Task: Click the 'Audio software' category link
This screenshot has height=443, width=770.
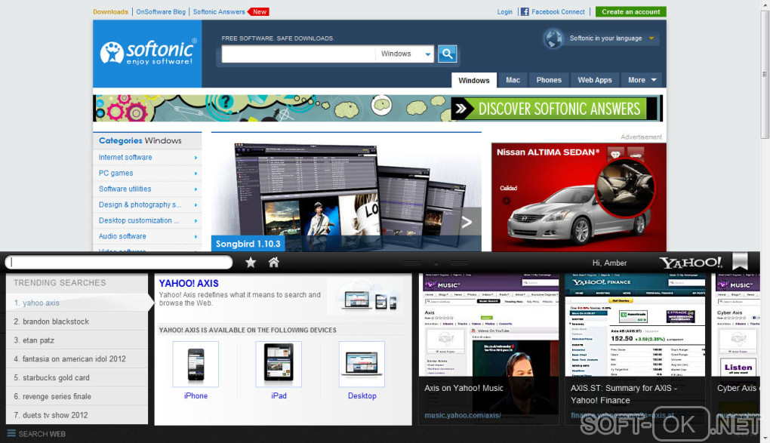Action: [122, 236]
